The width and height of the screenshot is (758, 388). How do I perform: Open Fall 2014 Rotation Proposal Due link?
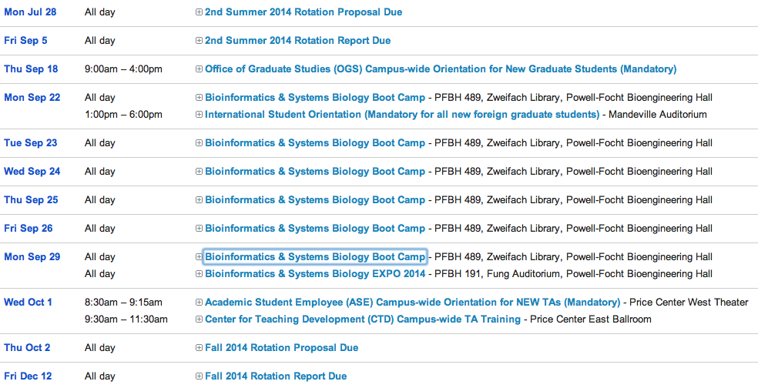coord(281,348)
